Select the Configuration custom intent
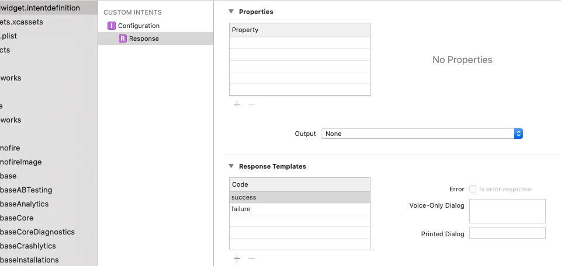561x266 pixels. click(x=138, y=26)
